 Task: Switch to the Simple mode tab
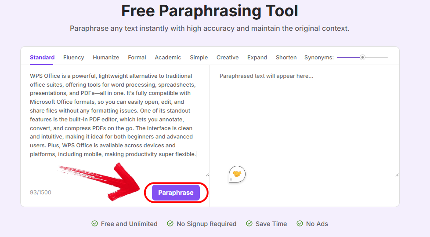pyautogui.click(x=199, y=58)
